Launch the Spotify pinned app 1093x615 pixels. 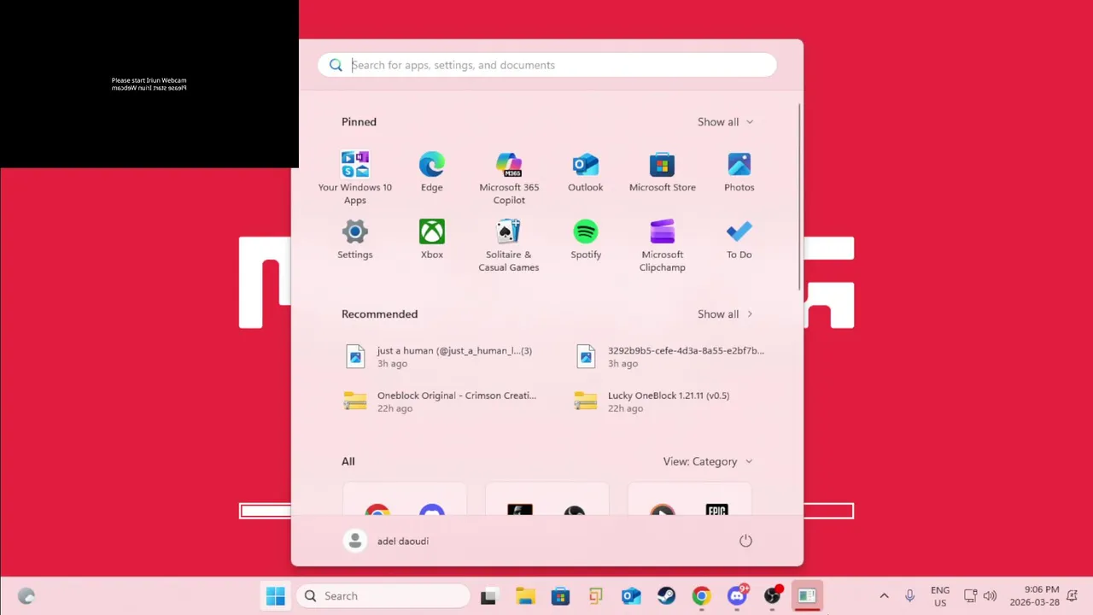coord(586,239)
